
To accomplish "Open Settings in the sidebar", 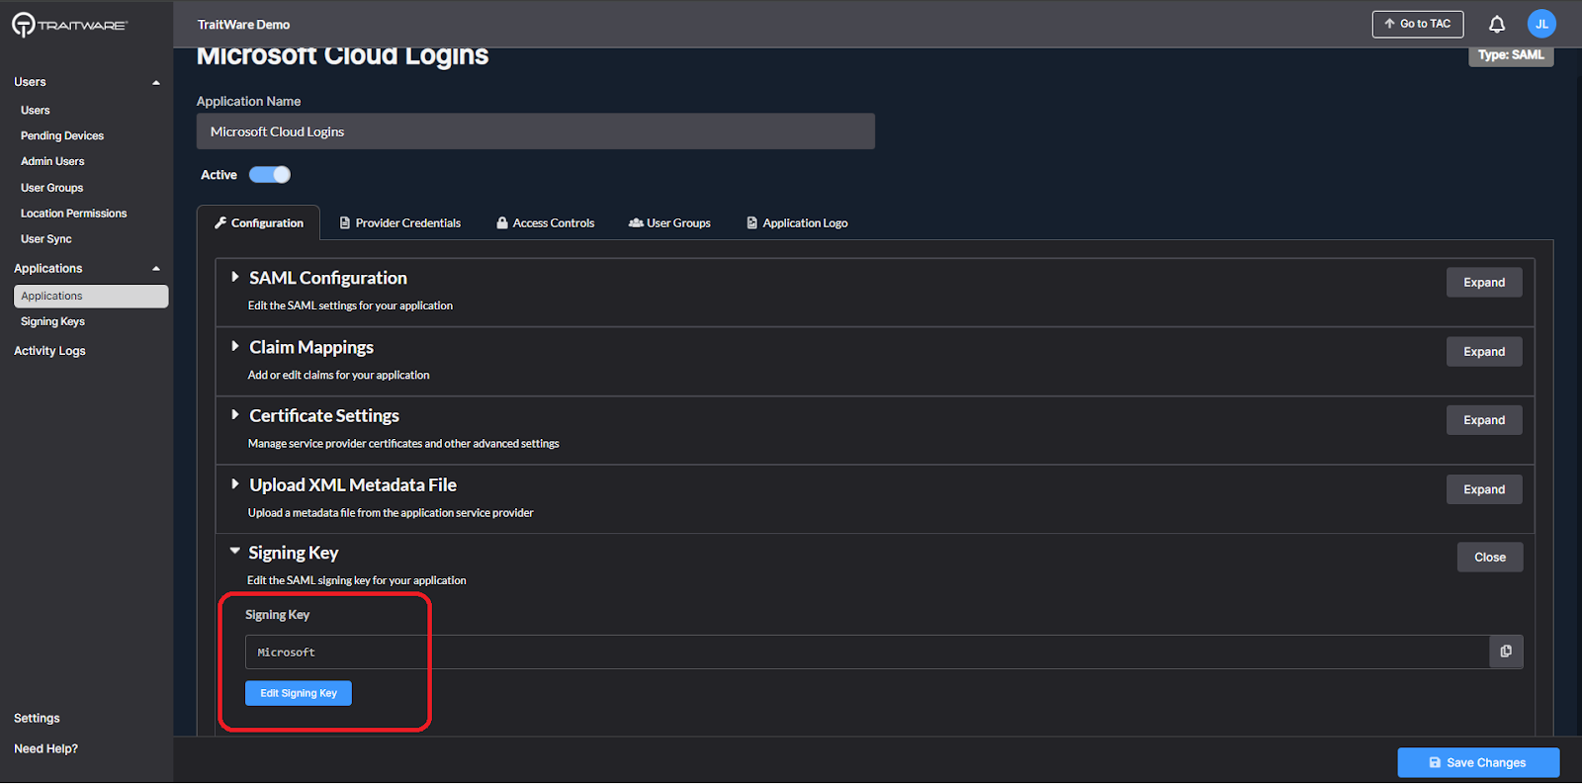I will point(37,719).
